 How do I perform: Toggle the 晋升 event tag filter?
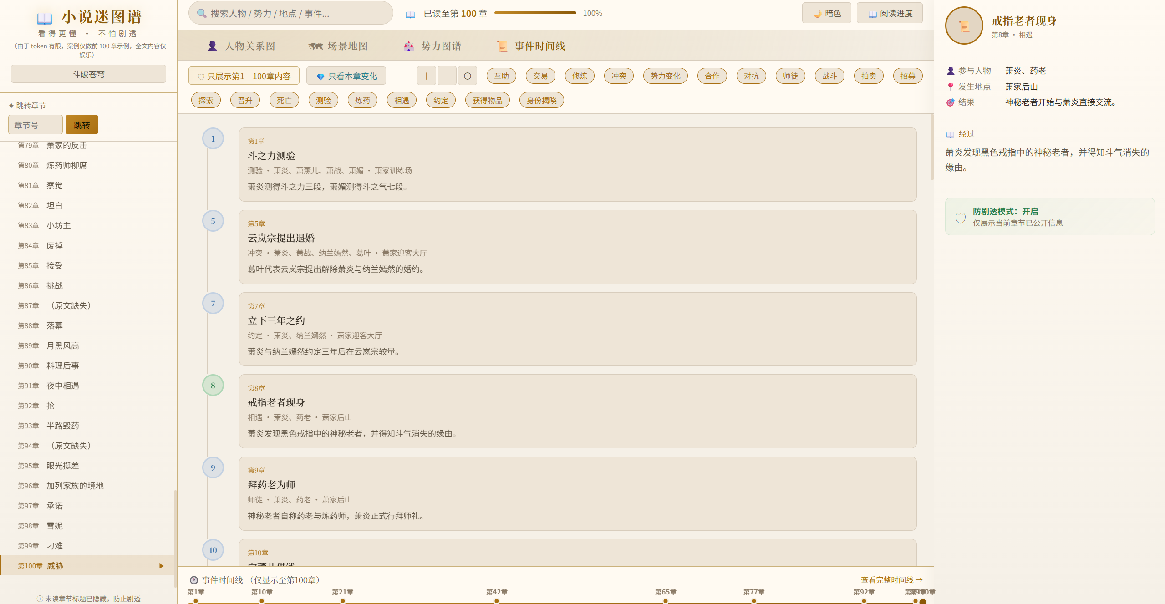(245, 100)
